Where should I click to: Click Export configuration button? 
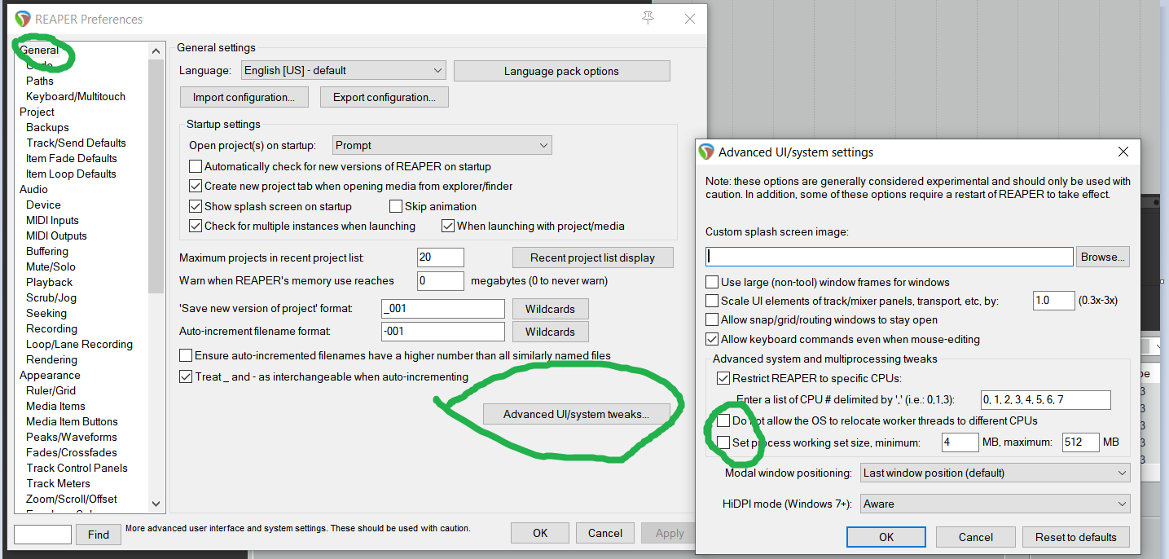pyautogui.click(x=385, y=97)
